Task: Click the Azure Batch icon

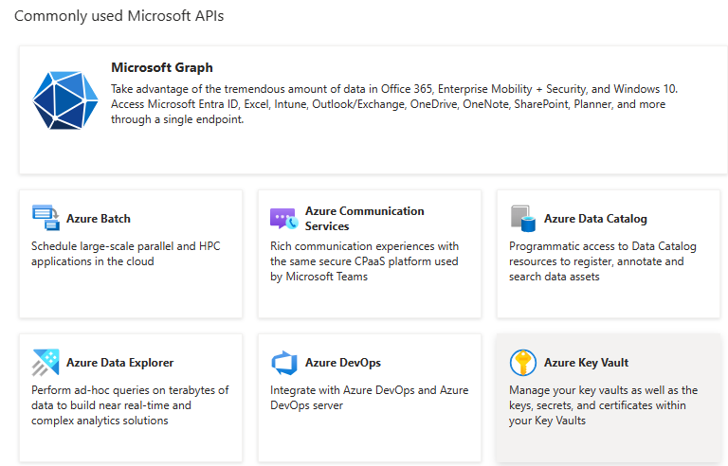Action: coord(45,218)
